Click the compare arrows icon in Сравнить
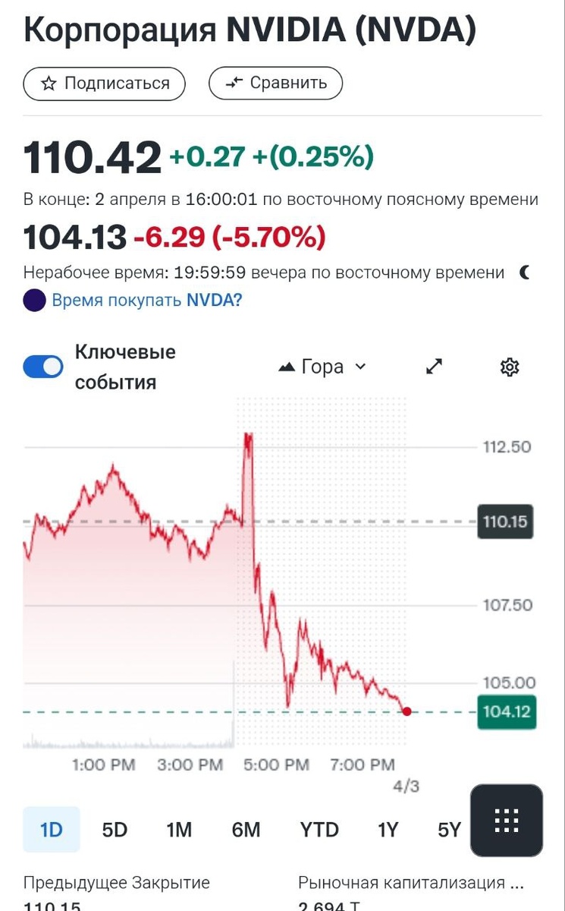Image resolution: width=565 pixels, height=911 pixels. pyautogui.click(x=235, y=84)
